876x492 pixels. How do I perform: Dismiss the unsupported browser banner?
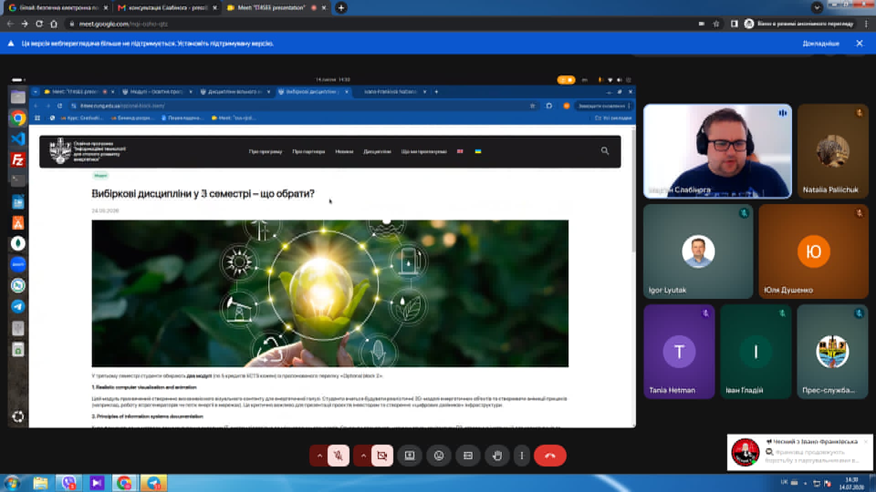pyautogui.click(x=860, y=43)
